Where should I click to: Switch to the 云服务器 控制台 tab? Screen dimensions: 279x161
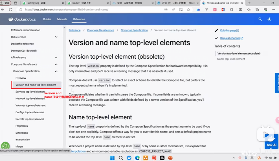(x=133, y=3)
